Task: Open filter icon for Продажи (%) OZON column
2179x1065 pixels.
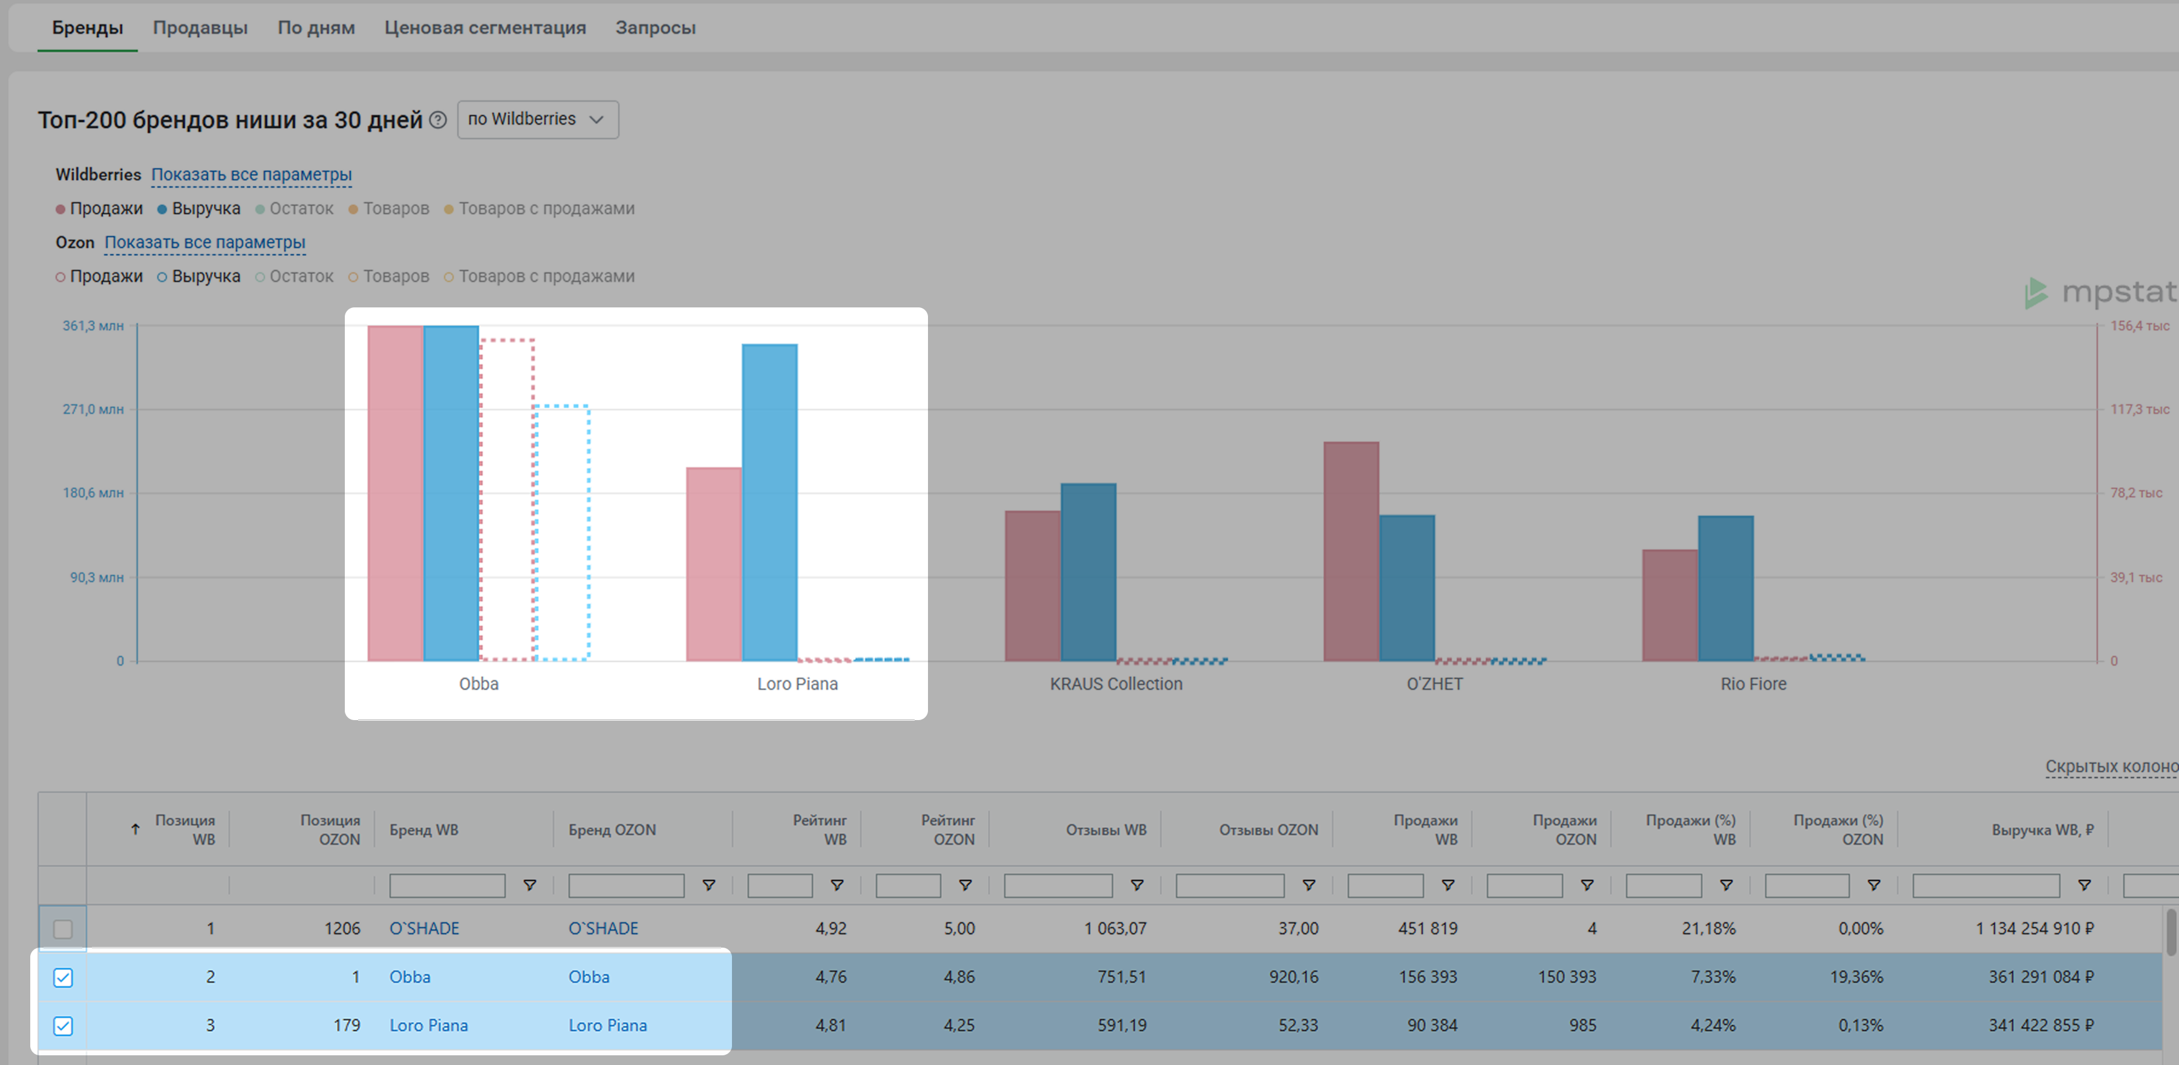Action: tap(1874, 886)
